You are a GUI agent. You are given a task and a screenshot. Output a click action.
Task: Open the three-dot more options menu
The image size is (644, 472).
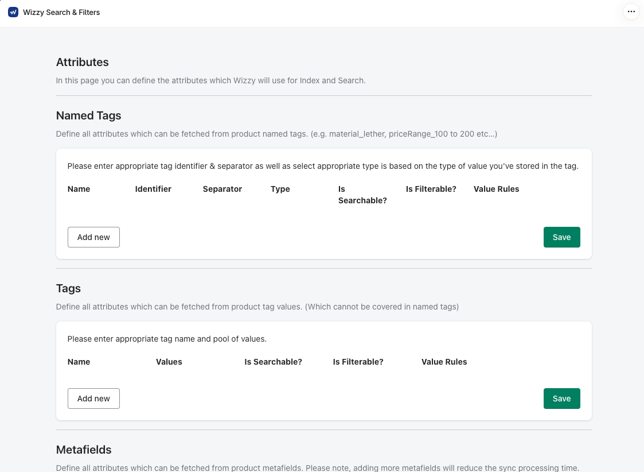point(631,12)
